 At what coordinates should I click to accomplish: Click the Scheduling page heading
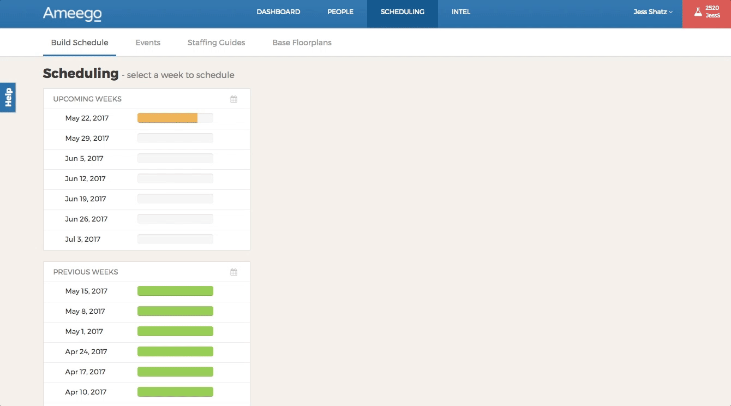coord(81,73)
